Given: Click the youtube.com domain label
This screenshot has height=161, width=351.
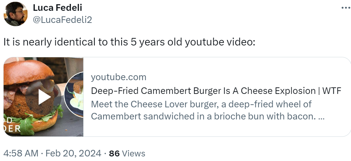Looking at the screenshot, I should click(118, 77).
